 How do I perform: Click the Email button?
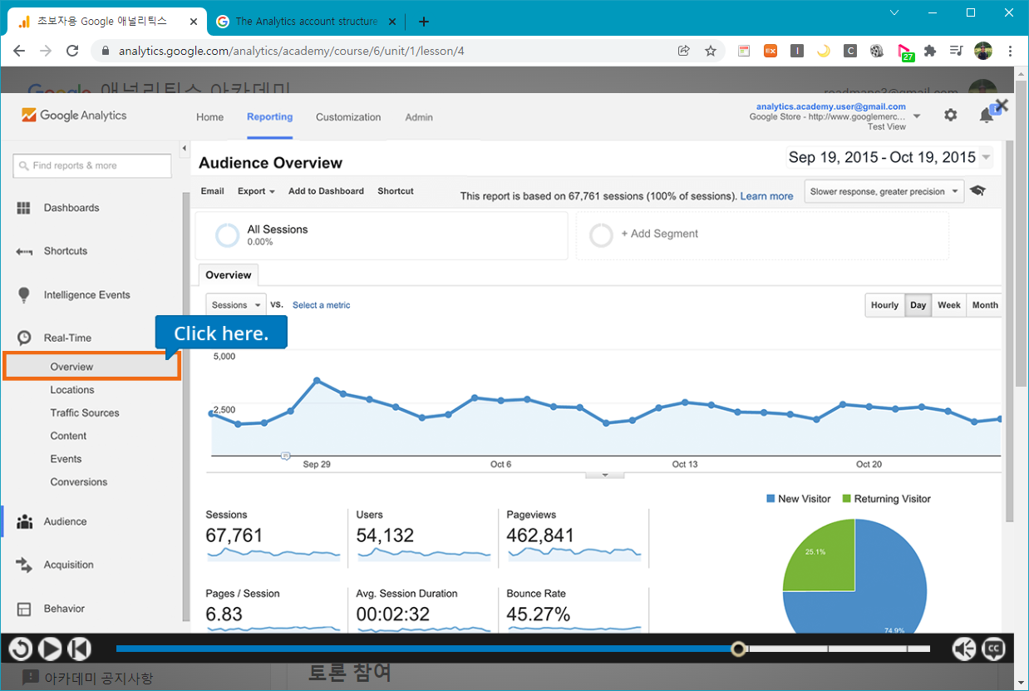pyautogui.click(x=213, y=191)
